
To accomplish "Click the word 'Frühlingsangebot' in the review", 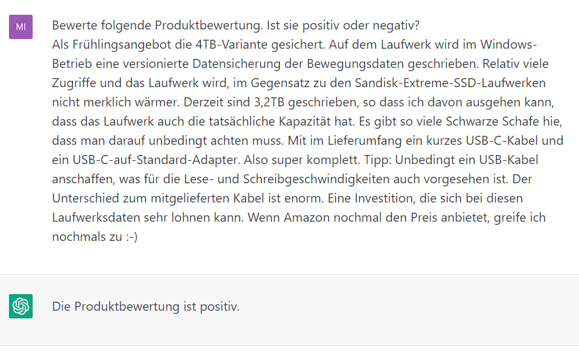I will pos(114,45).
